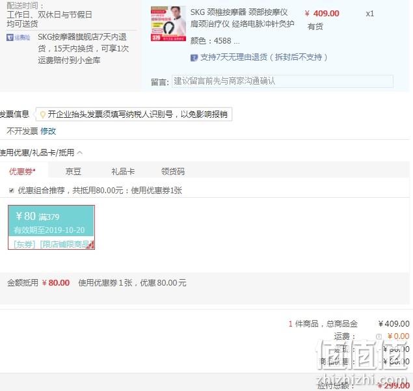The height and width of the screenshot is (391, 413).
Task: Click the ¥409.00 item price
Action: [x=322, y=14]
